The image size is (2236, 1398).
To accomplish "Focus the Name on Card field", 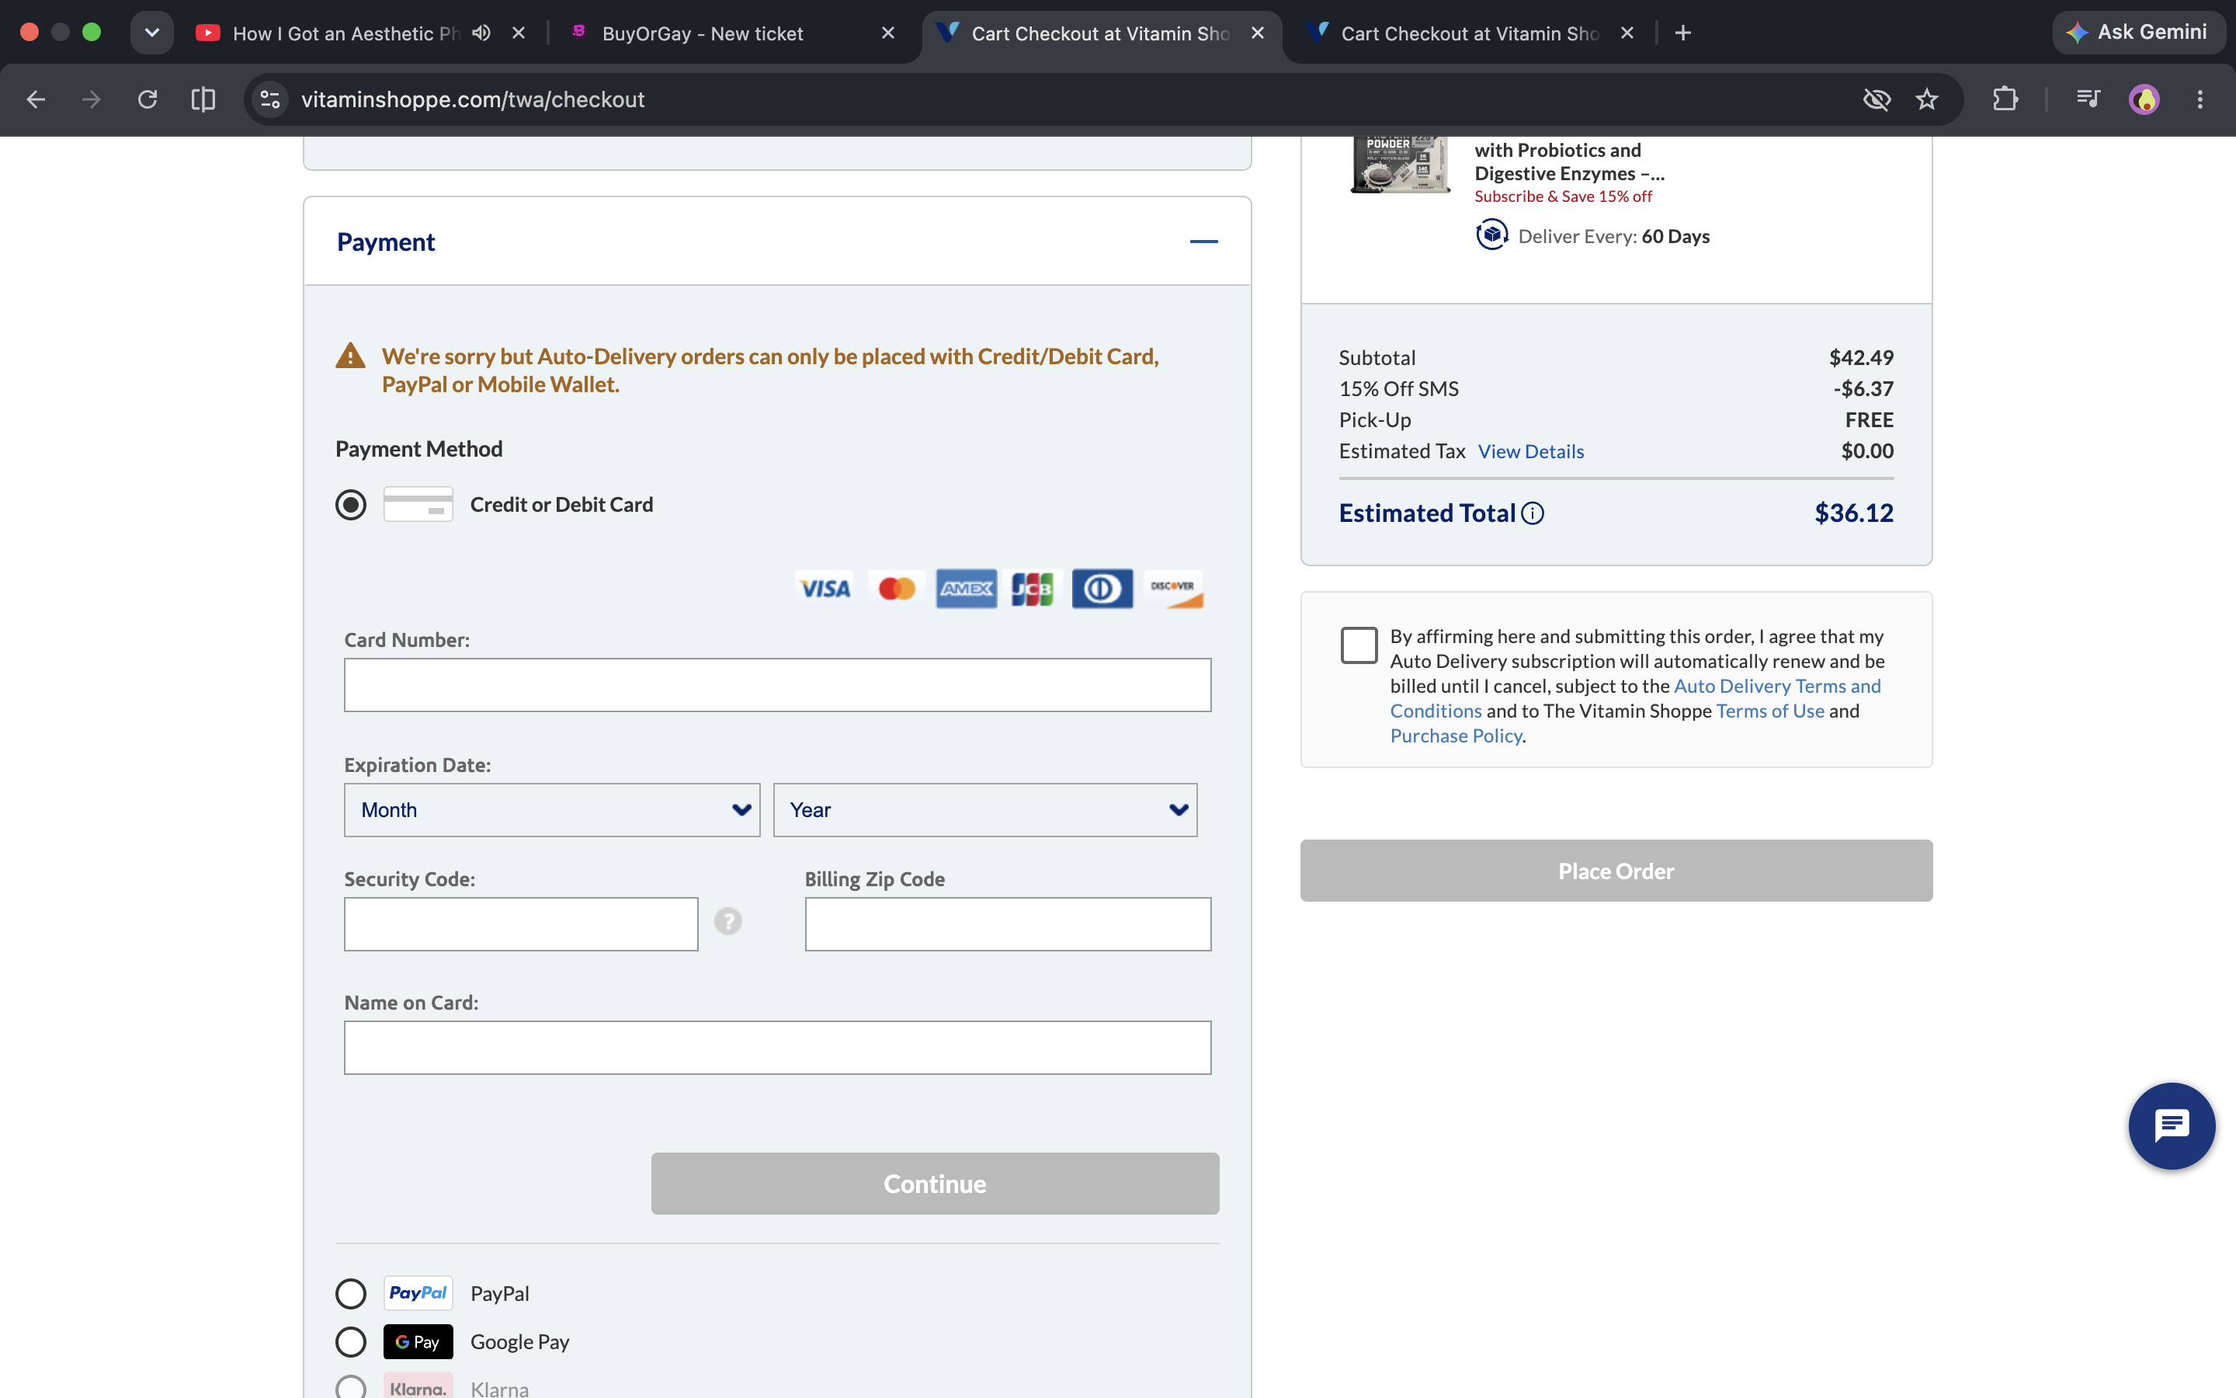I will tap(777, 1048).
